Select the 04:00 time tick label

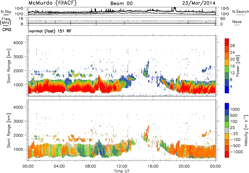pyautogui.click(x=59, y=166)
